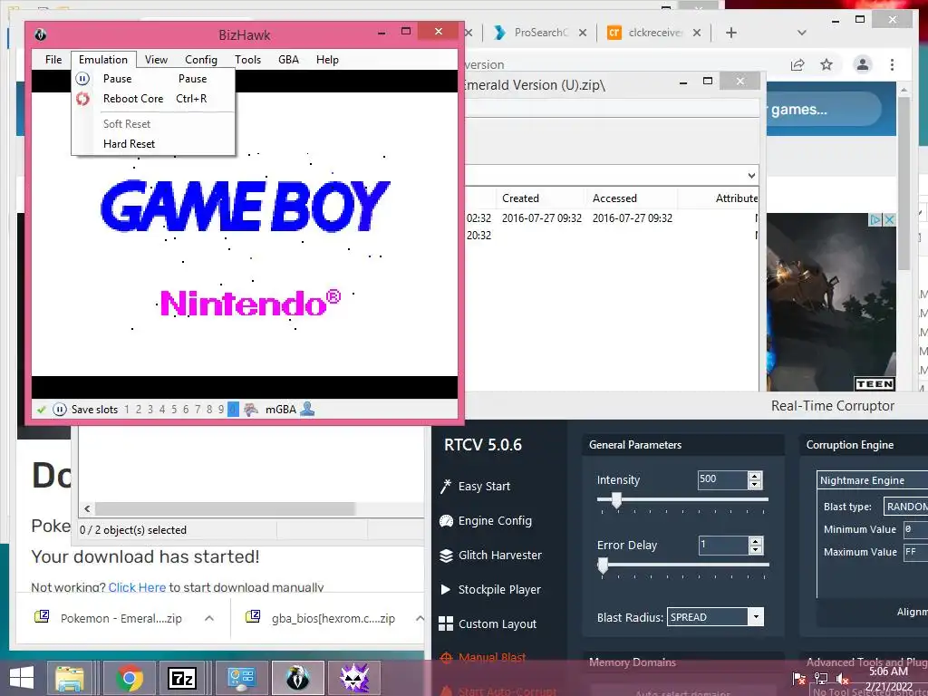Select save slot 5 in BizHawk
The width and height of the screenshot is (928, 696).
(174, 410)
